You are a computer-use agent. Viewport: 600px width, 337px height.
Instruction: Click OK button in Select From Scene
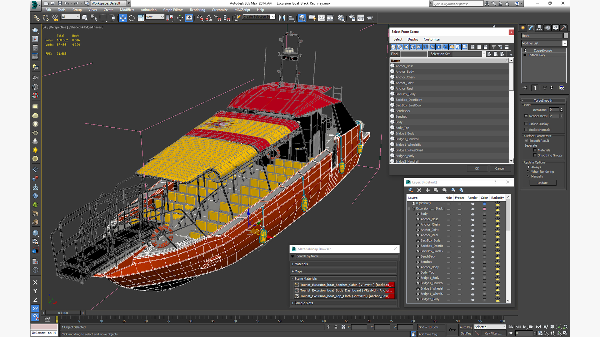(x=477, y=168)
